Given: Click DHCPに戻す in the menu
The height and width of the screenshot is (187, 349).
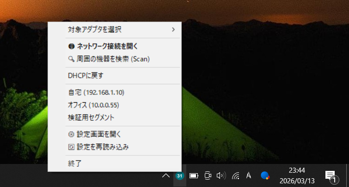Looking at the screenshot, I should click(x=86, y=76).
